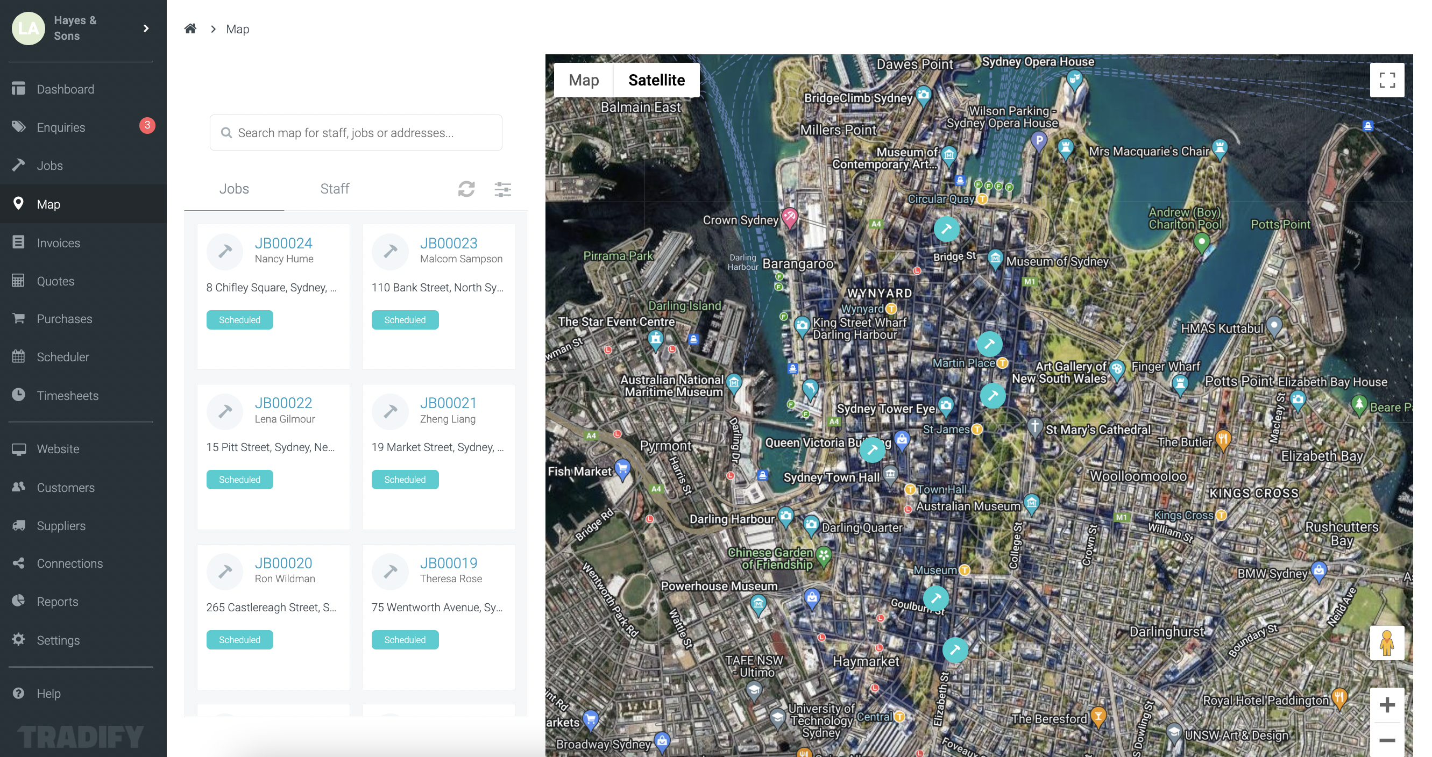Viewport: 1432px width, 757px height.
Task: Open Street View pegman
Action: point(1387,642)
